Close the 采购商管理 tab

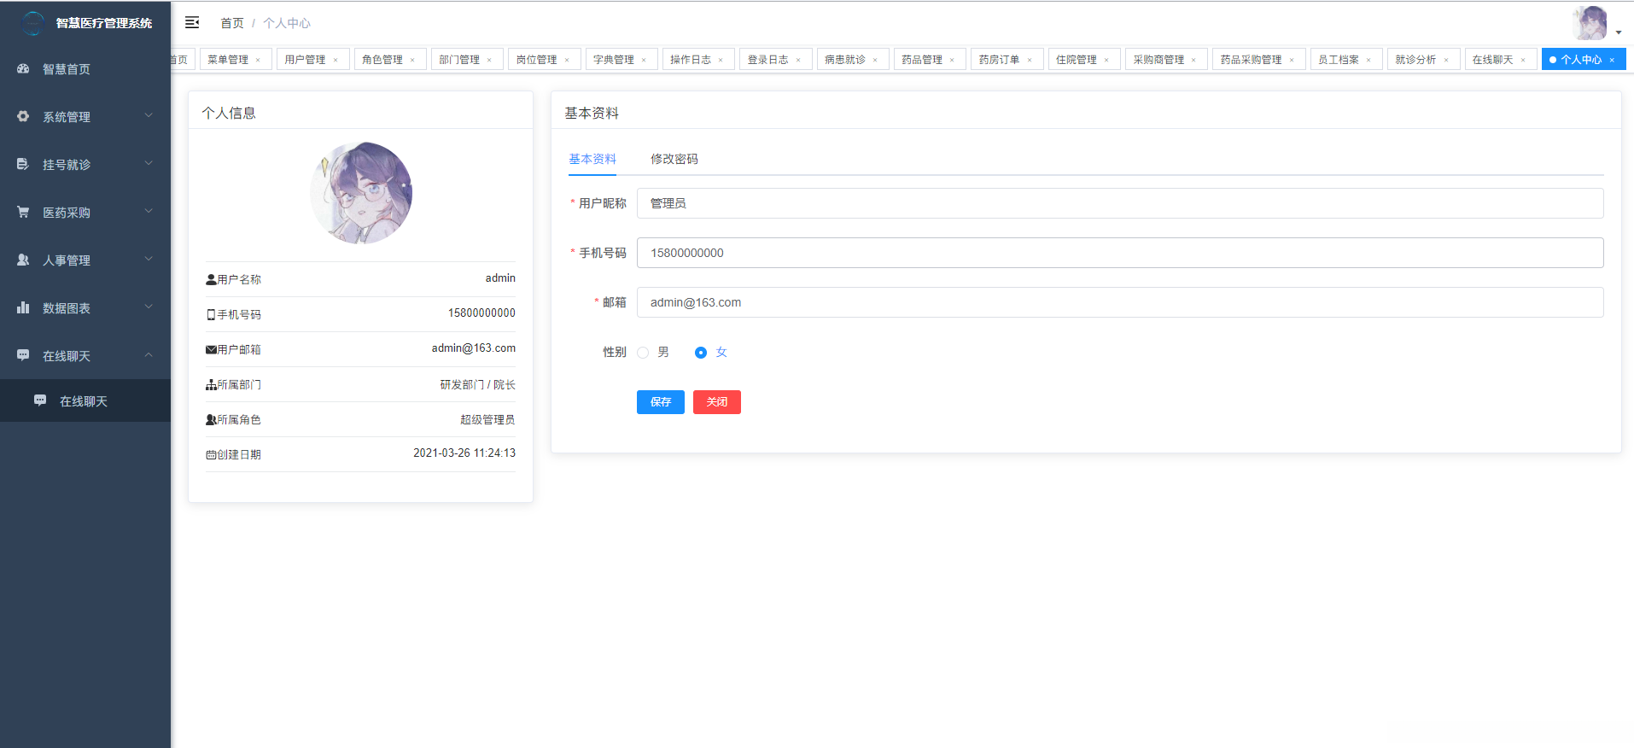click(1193, 60)
